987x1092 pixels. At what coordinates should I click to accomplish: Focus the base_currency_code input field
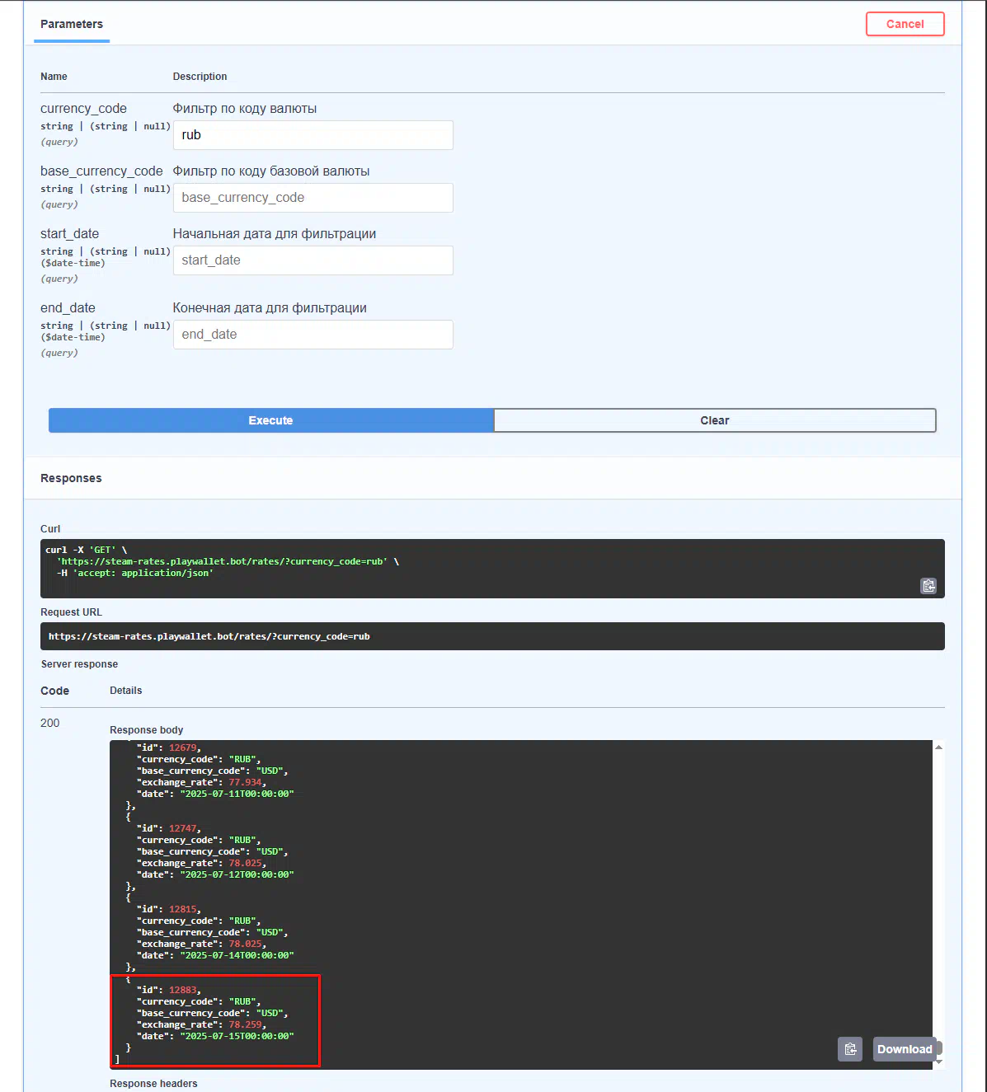[313, 198]
